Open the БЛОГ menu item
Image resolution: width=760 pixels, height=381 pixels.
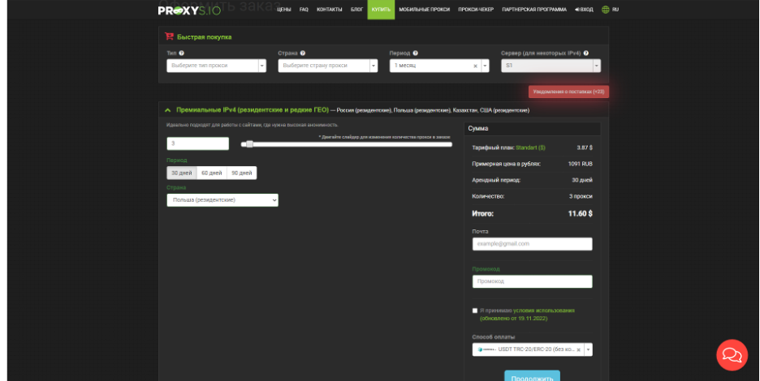tap(356, 10)
